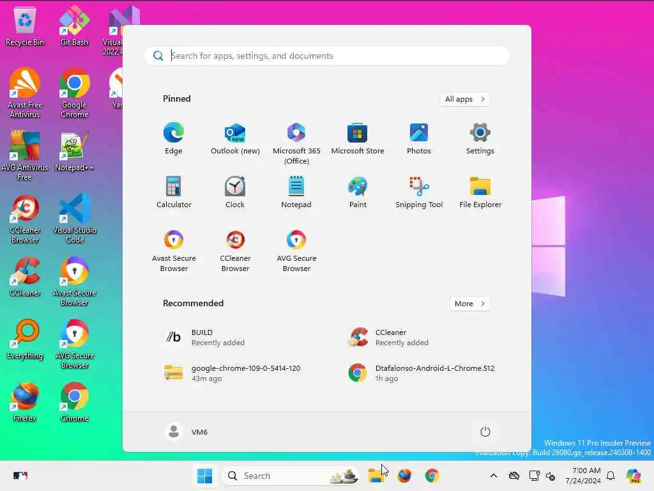
Task: Focus the Start menu search field
Action: point(326,56)
